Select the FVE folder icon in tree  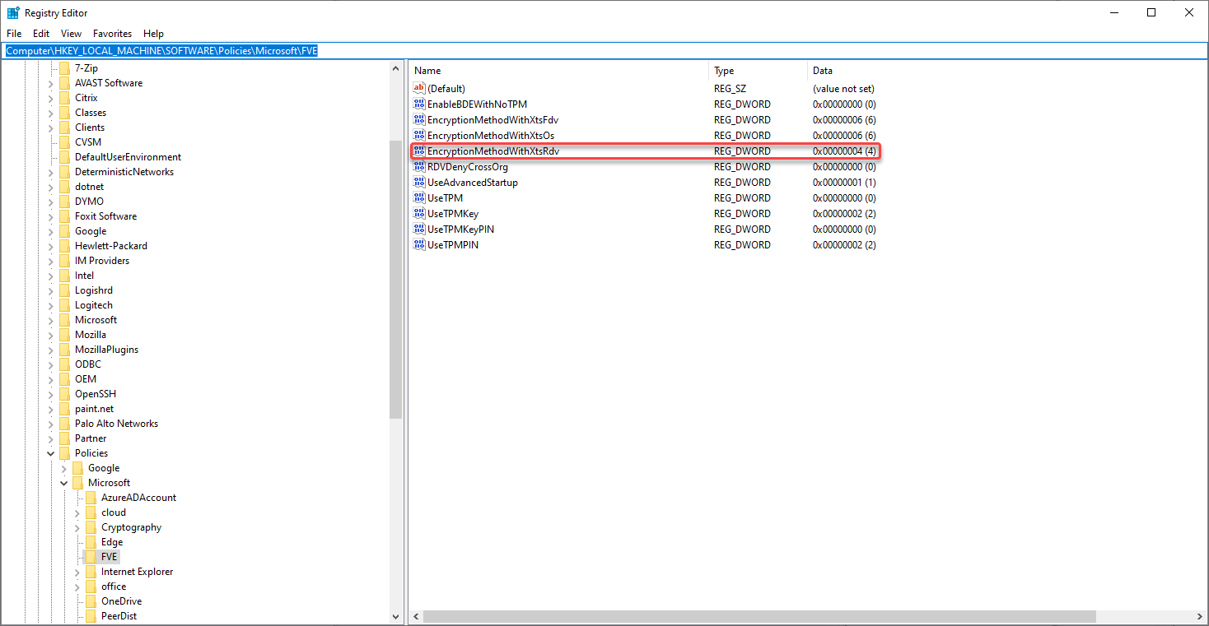point(91,557)
